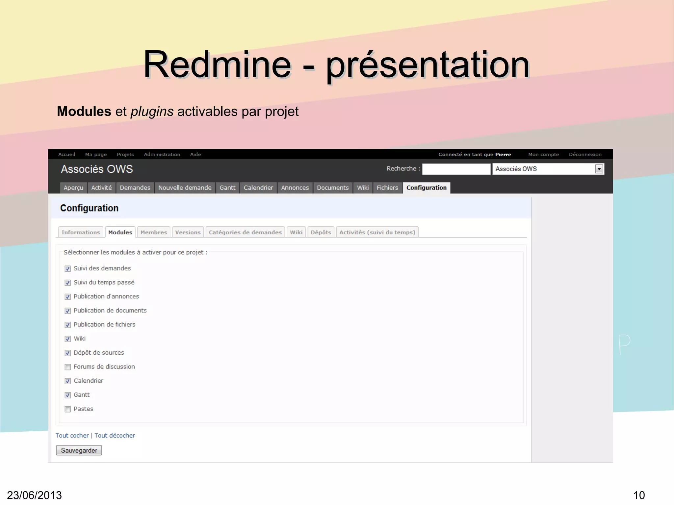Toggle the Calendrier module checkbox
674x505 pixels.
67,381
